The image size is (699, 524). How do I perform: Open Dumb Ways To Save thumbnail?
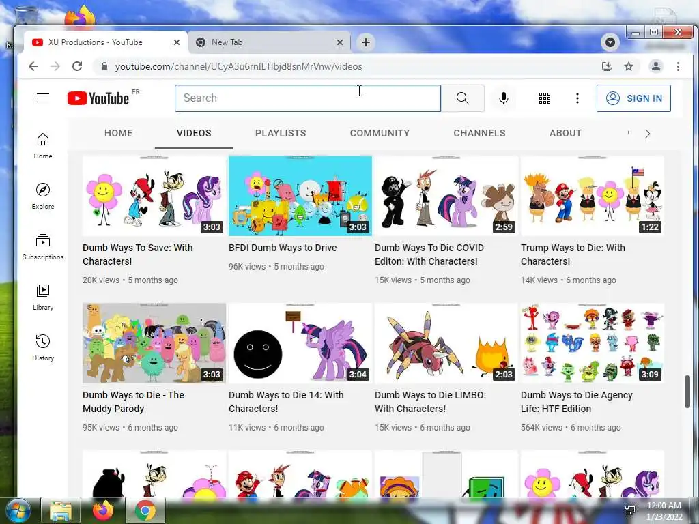pos(154,196)
